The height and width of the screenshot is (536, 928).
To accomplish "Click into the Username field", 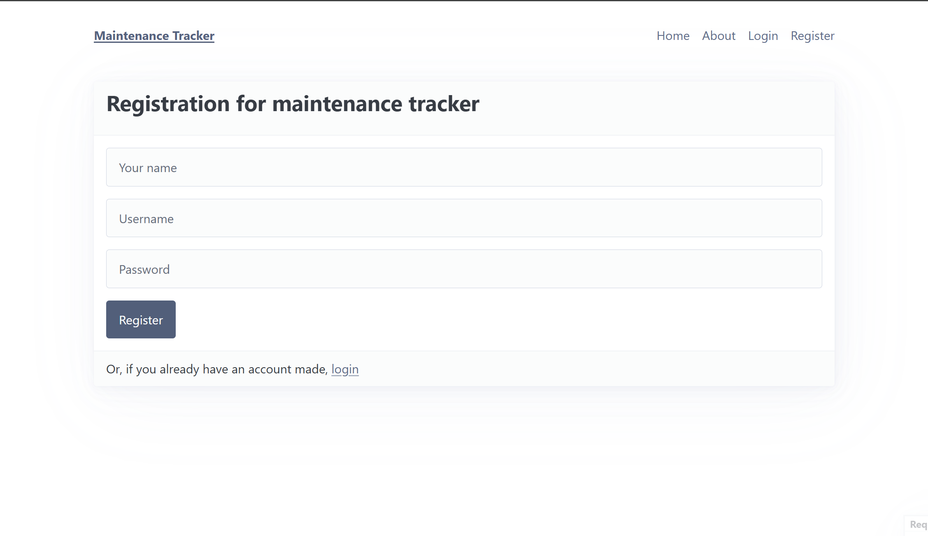I will (464, 218).
